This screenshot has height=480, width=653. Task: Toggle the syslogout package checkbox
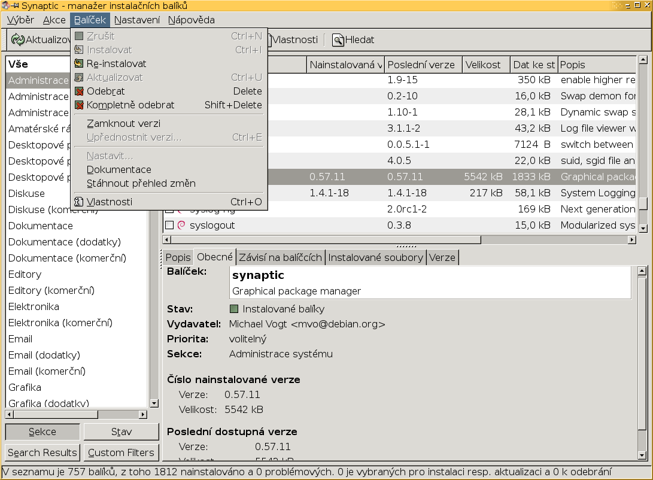click(169, 225)
